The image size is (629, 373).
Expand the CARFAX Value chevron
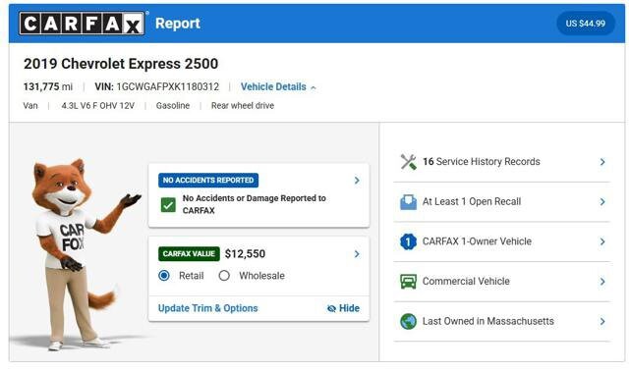pos(357,254)
